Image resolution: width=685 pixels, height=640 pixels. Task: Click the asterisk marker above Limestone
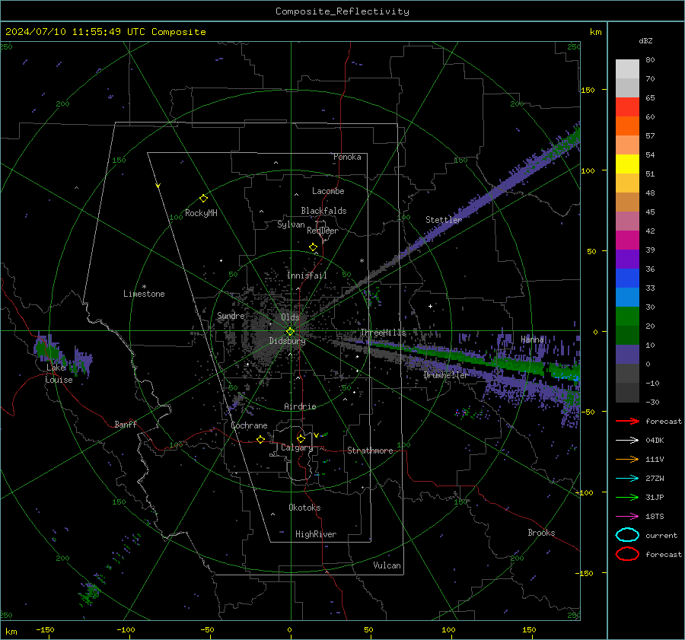(x=144, y=287)
